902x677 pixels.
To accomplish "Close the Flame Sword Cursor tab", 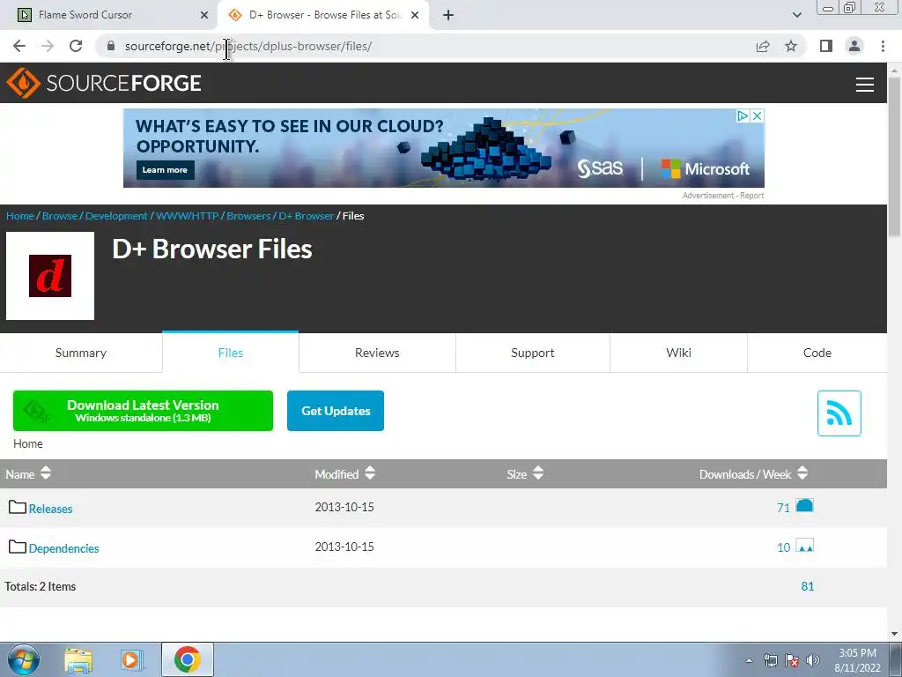I will coord(204,15).
